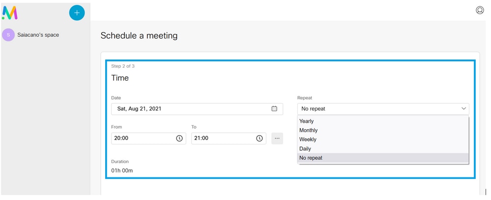Open Saiacano's space in the sidebar
This screenshot has width=491, height=200.
[38, 35]
